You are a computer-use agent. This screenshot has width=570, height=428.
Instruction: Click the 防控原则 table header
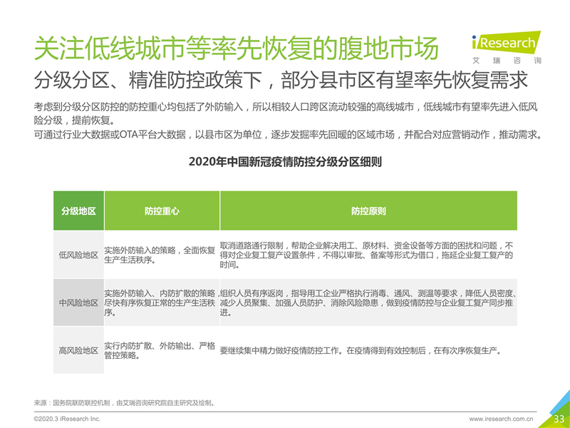tap(368, 211)
